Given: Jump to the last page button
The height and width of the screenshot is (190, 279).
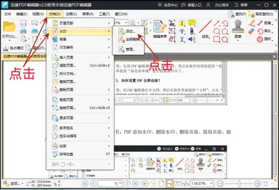Looking at the screenshot, I should 136,184.
